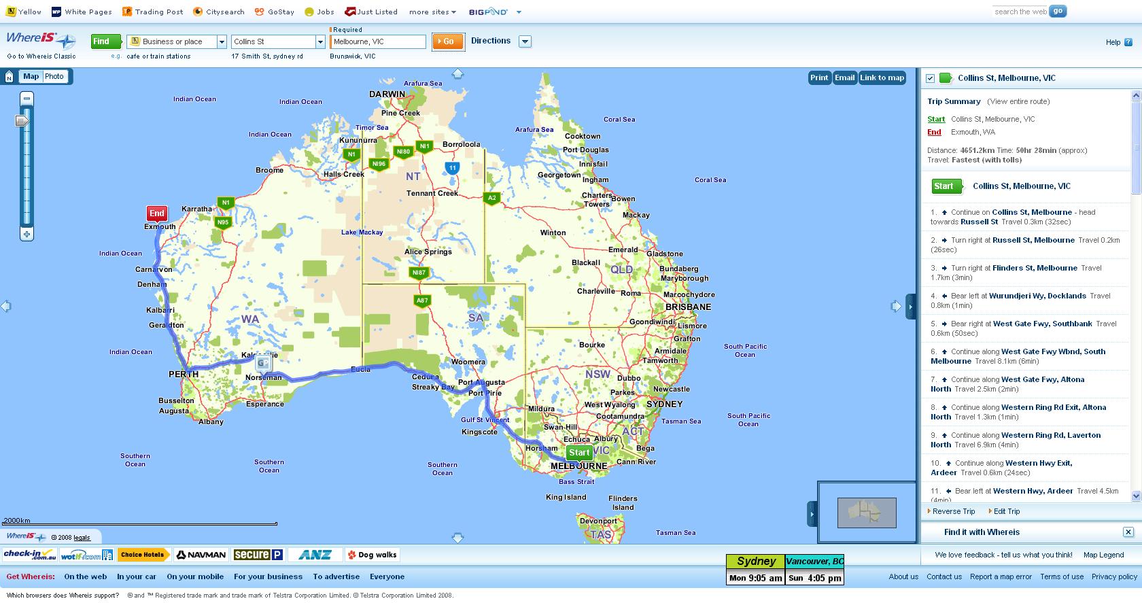Image resolution: width=1142 pixels, height=603 pixels.
Task: Close the Find it with Whereis panel
Action: tap(1128, 532)
